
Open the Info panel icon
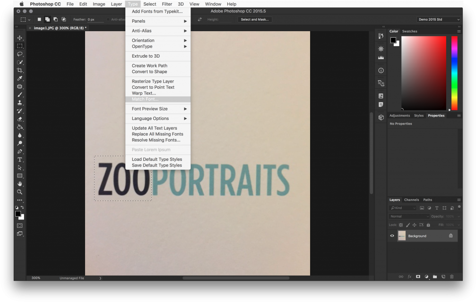coord(381,71)
